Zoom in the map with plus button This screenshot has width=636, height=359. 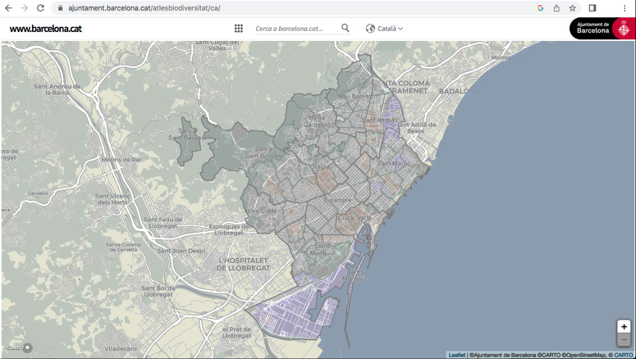624,326
